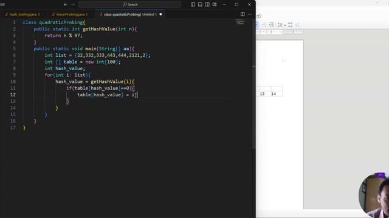Click 'getHashValue(i)' call on line 10

point(111,82)
